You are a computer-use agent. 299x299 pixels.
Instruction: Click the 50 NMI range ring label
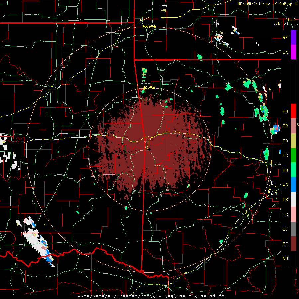pos(149,88)
